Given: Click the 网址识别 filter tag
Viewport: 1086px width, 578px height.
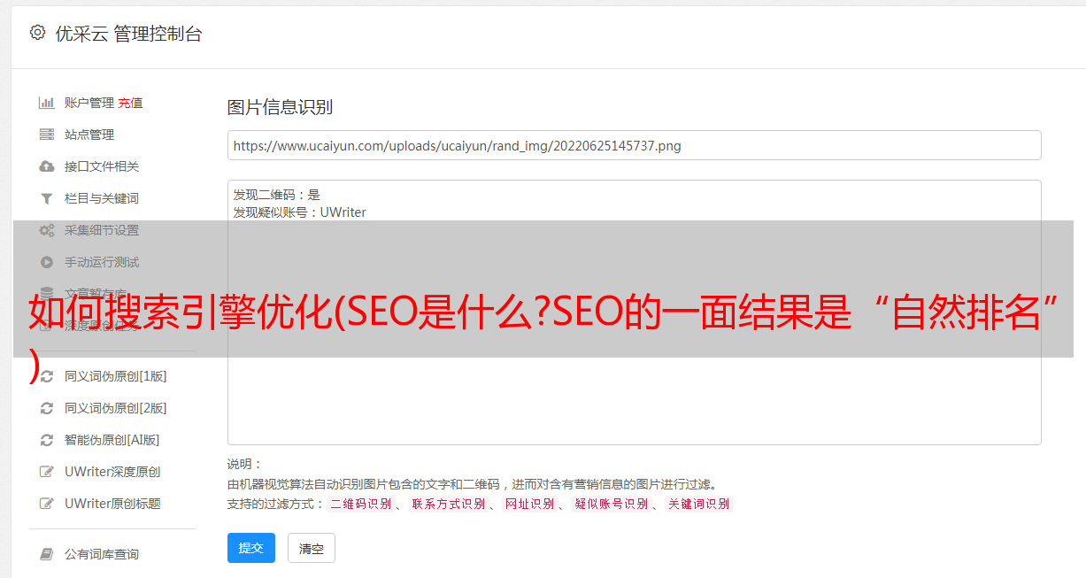Looking at the screenshot, I should (x=529, y=504).
